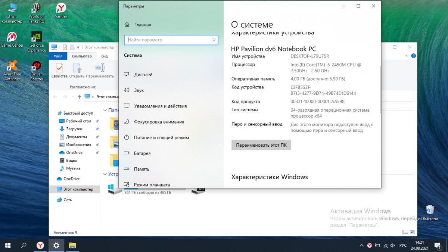Unpin Изображения via its pin icon
The image size is (448, 252).
click(x=97, y=144)
